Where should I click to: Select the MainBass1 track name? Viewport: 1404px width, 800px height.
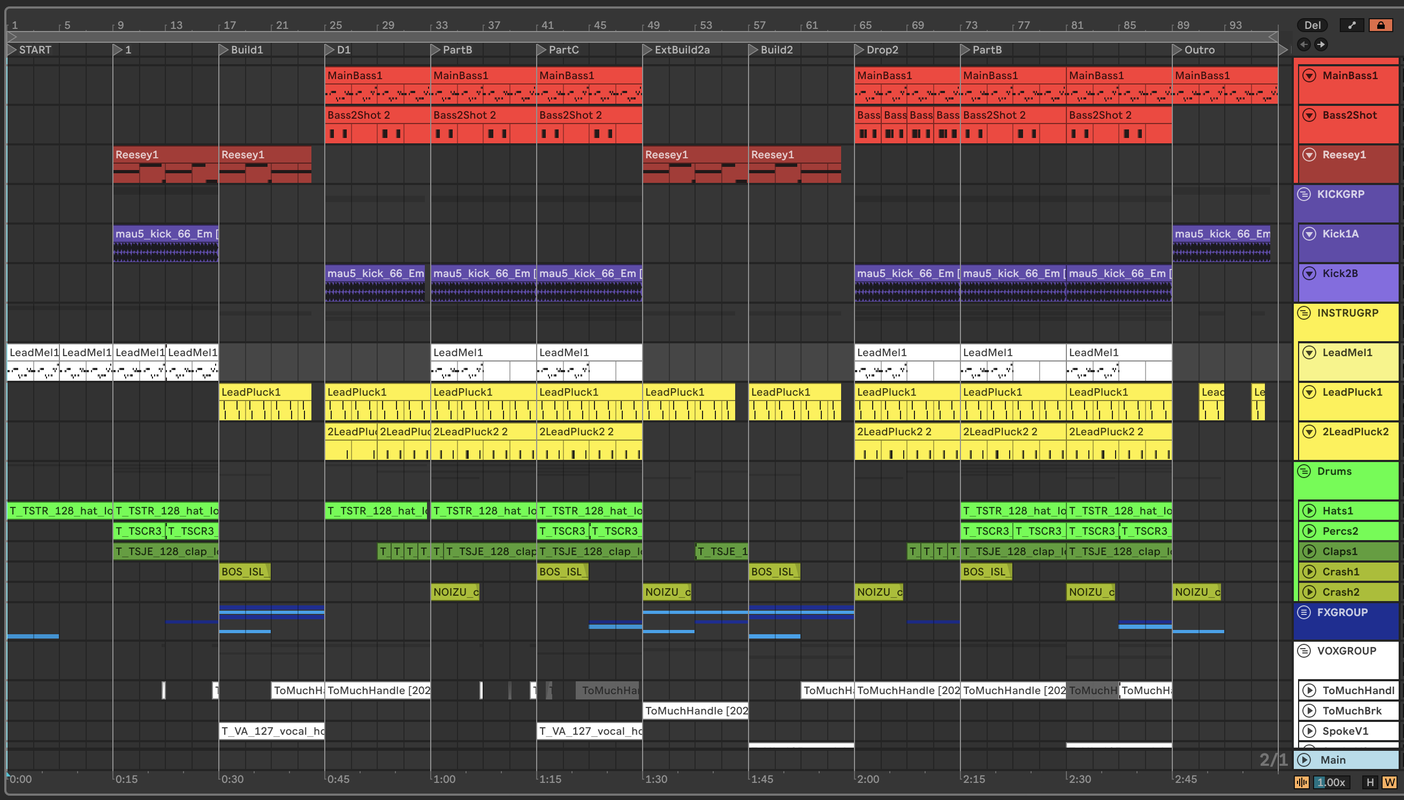click(1349, 75)
